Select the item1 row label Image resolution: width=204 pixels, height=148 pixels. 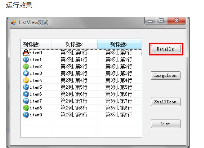pyautogui.click(x=36, y=60)
